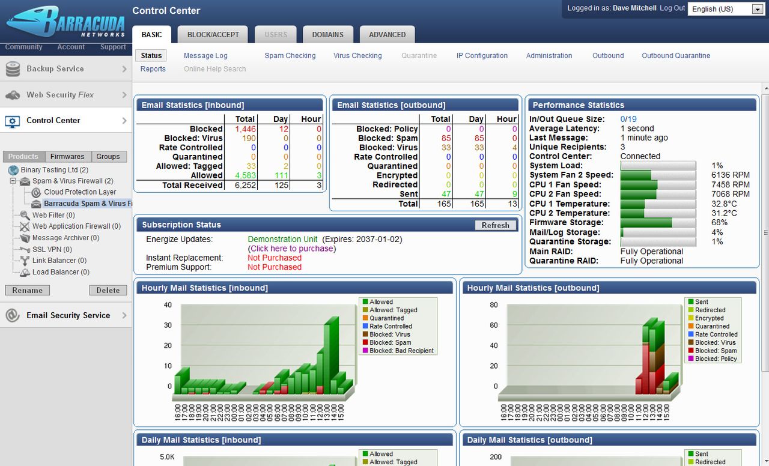
Task: Click the Load Balancer icon
Action: tap(25, 272)
